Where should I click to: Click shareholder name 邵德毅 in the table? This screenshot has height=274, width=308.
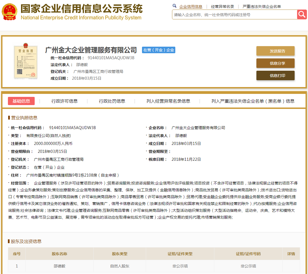click(x=59, y=266)
